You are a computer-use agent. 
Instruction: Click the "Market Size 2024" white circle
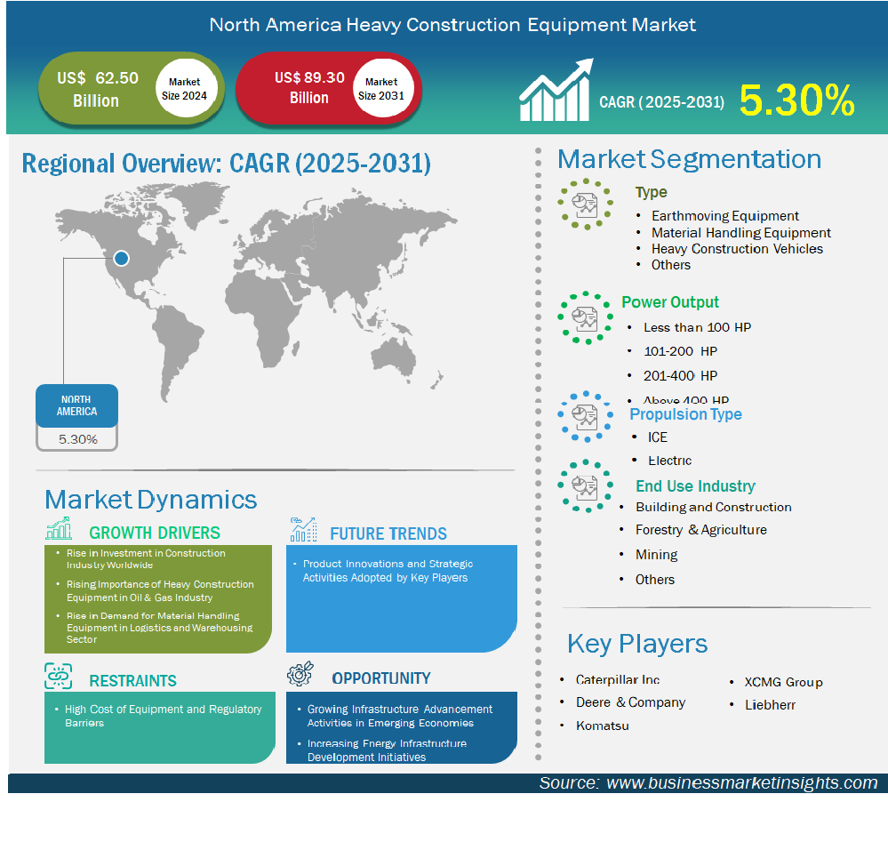pyautogui.click(x=185, y=88)
